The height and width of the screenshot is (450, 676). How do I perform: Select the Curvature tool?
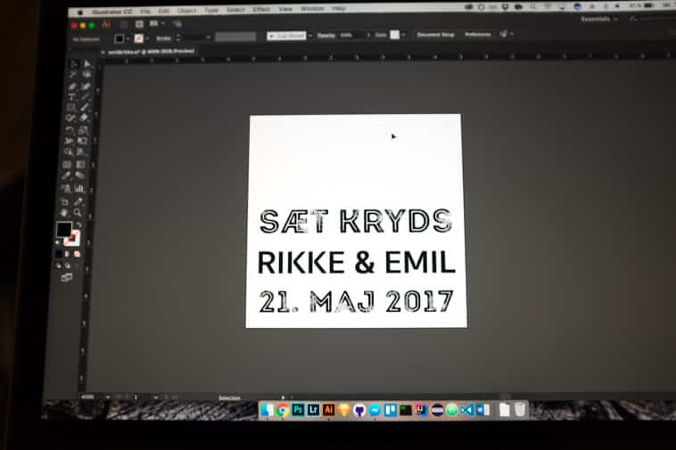[86, 86]
